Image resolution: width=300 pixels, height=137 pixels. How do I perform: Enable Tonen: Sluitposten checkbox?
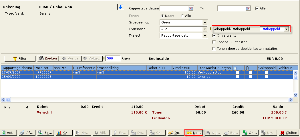(214, 42)
